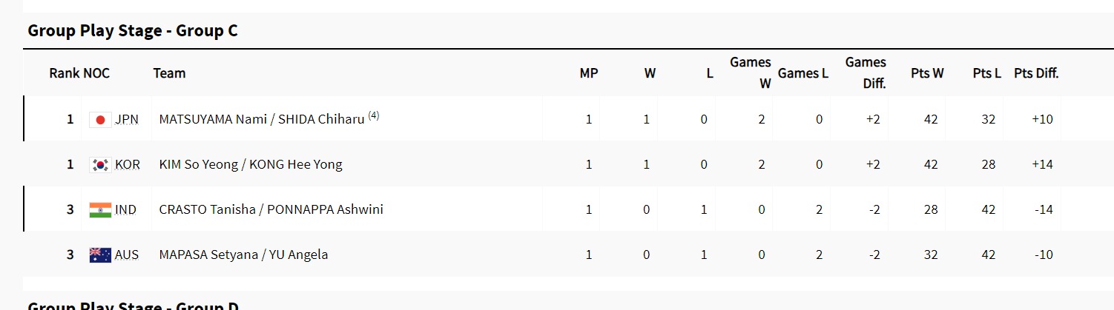The image size is (1114, 310).
Task: Click the Games Diff. column header
Action: (866, 73)
